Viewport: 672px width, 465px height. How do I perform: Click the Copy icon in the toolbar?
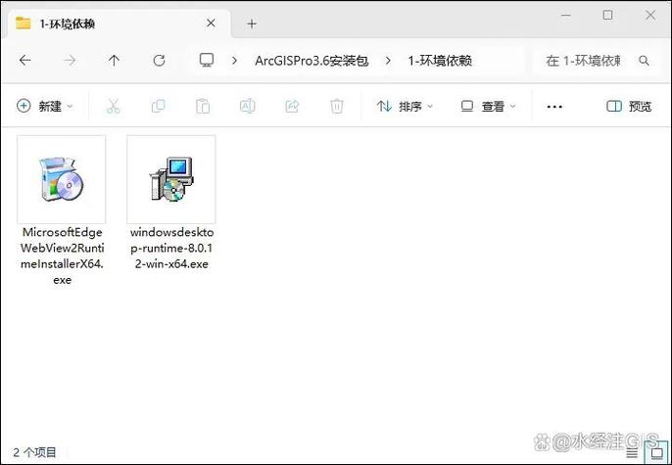click(158, 106)
